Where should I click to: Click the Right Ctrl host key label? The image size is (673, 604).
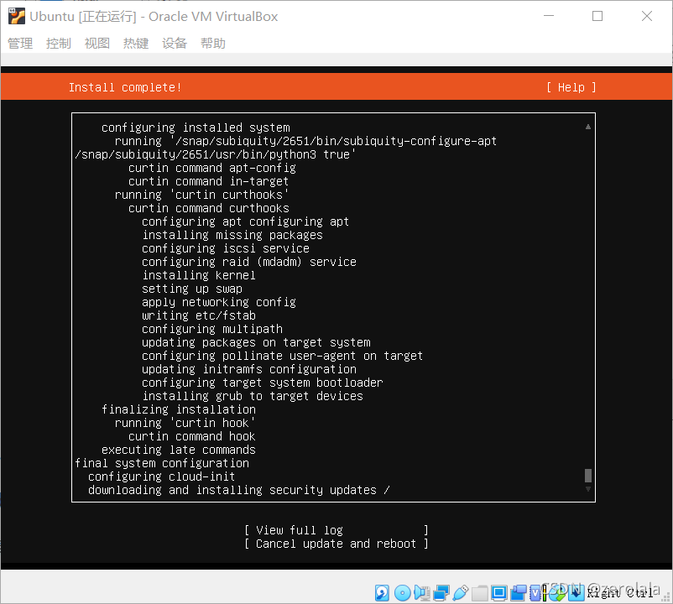point(620,593)
